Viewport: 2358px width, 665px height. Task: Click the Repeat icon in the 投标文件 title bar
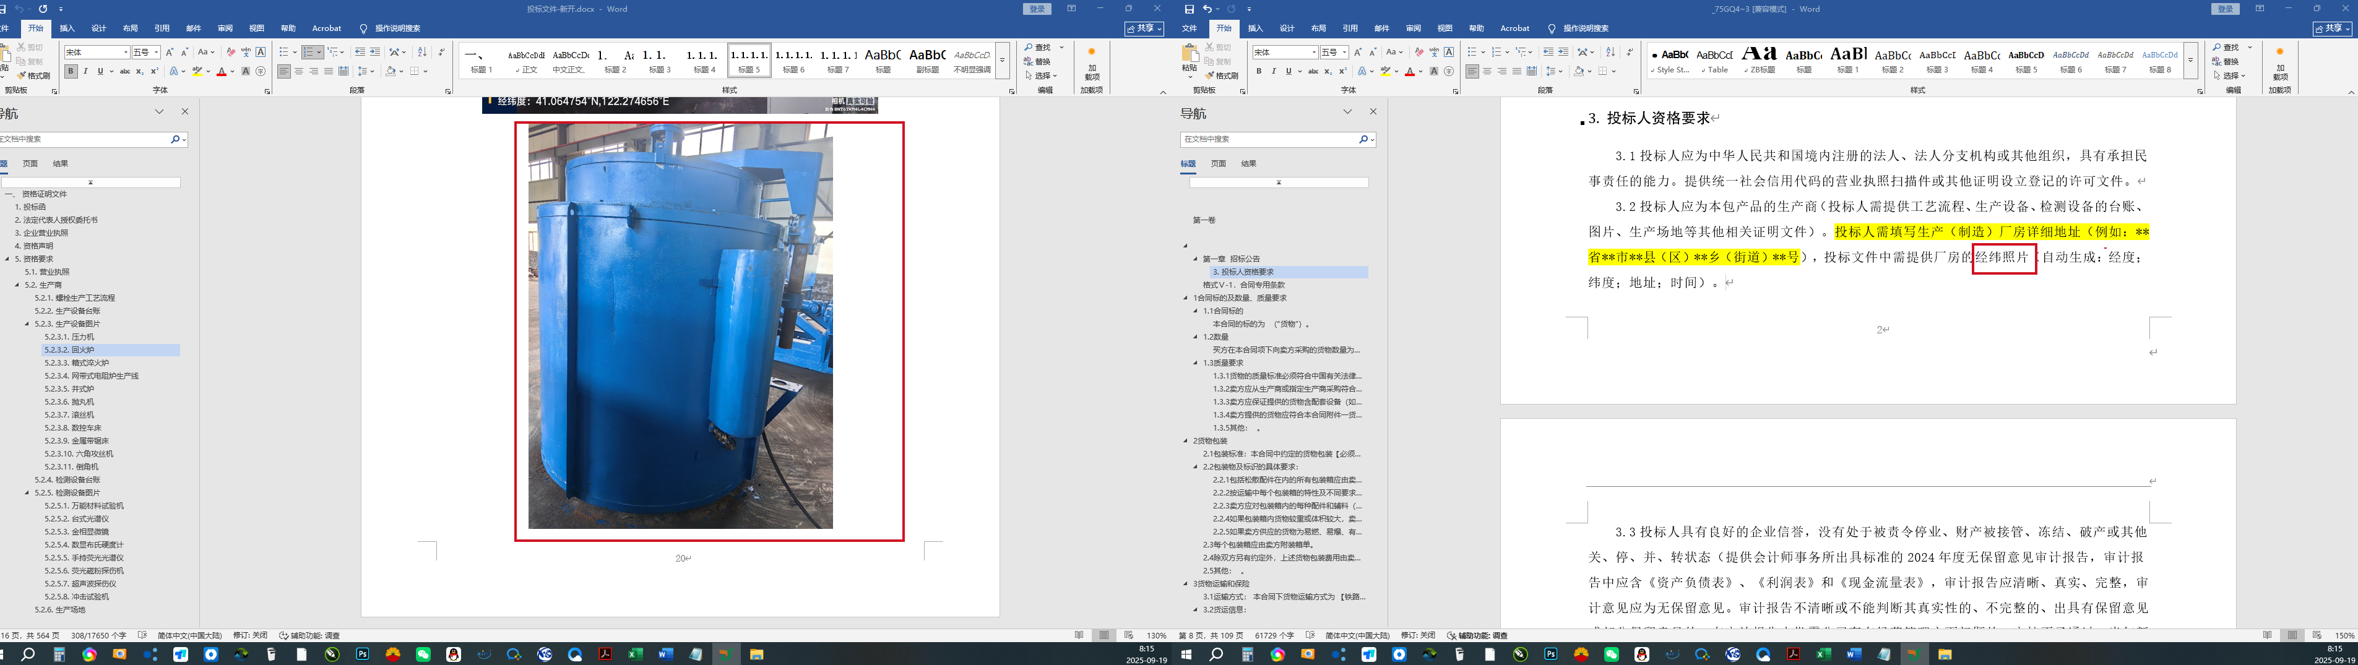(x=43, y=9)
